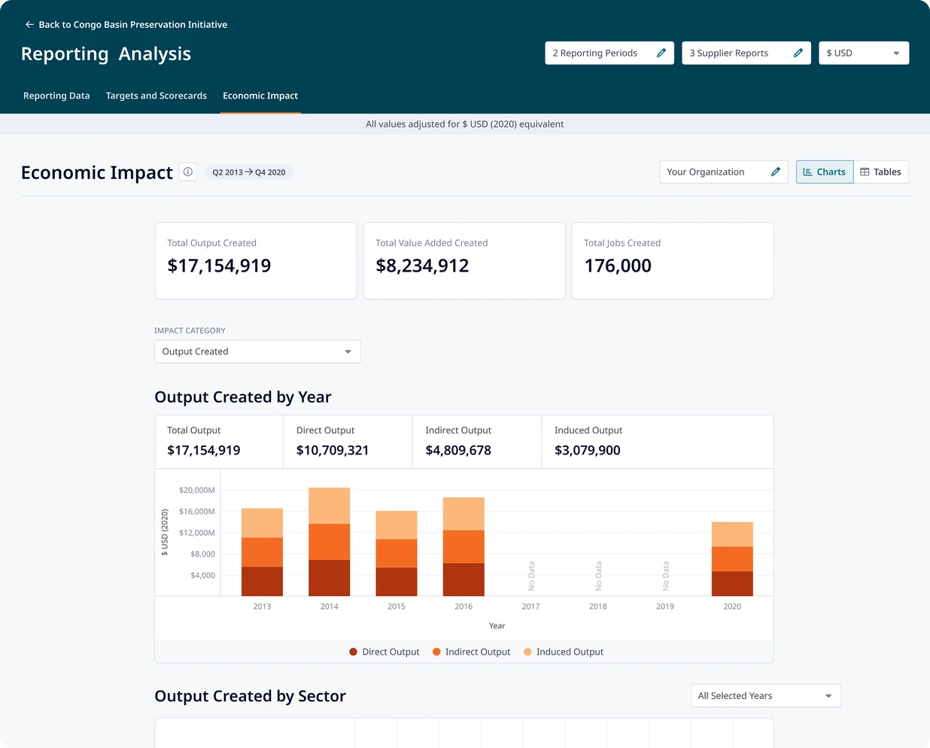Switch to Charts view
Image resolution: width=930 pixels, height=748 pixels.
pos(825,172)
